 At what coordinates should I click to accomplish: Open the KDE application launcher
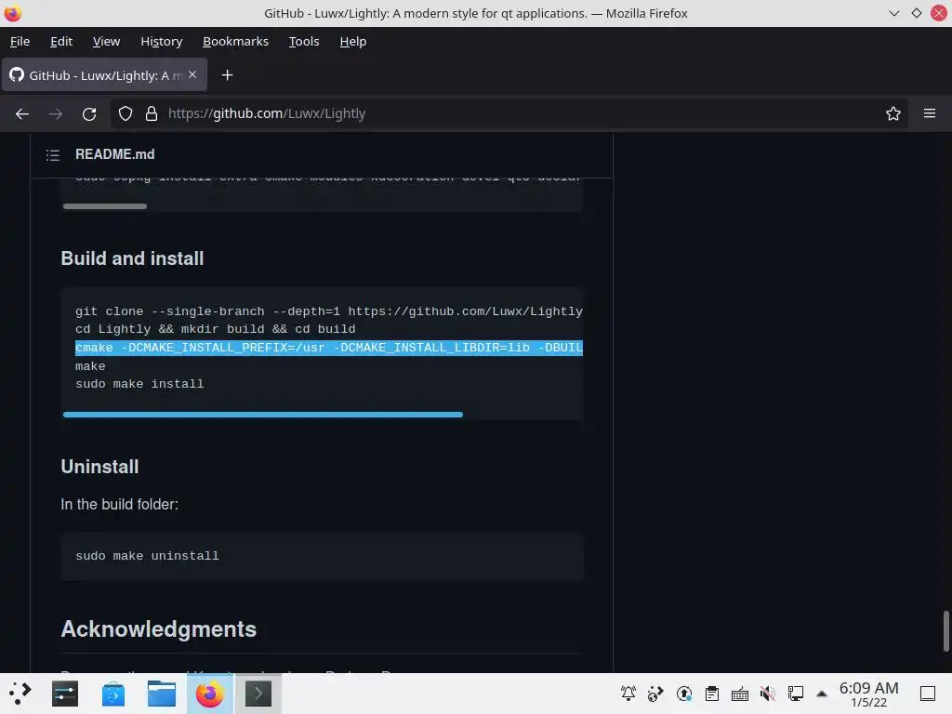point(20,694)
